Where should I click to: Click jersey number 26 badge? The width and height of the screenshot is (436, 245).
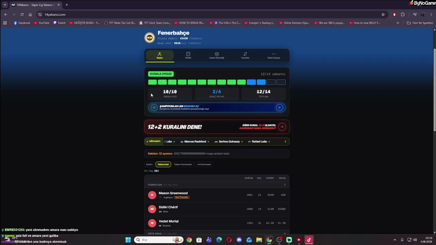(152, 209)
